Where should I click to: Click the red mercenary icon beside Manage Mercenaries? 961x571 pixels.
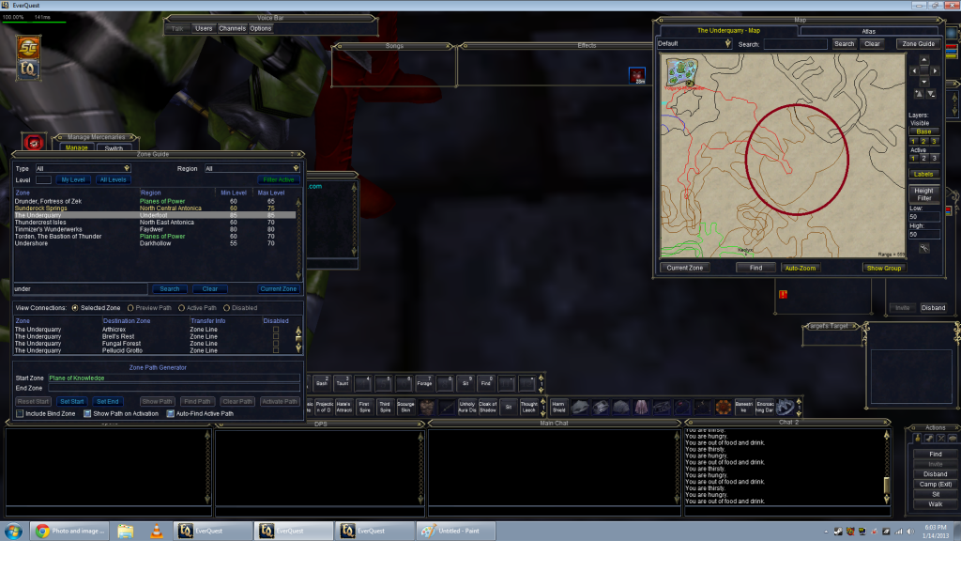tap(34, 143)
